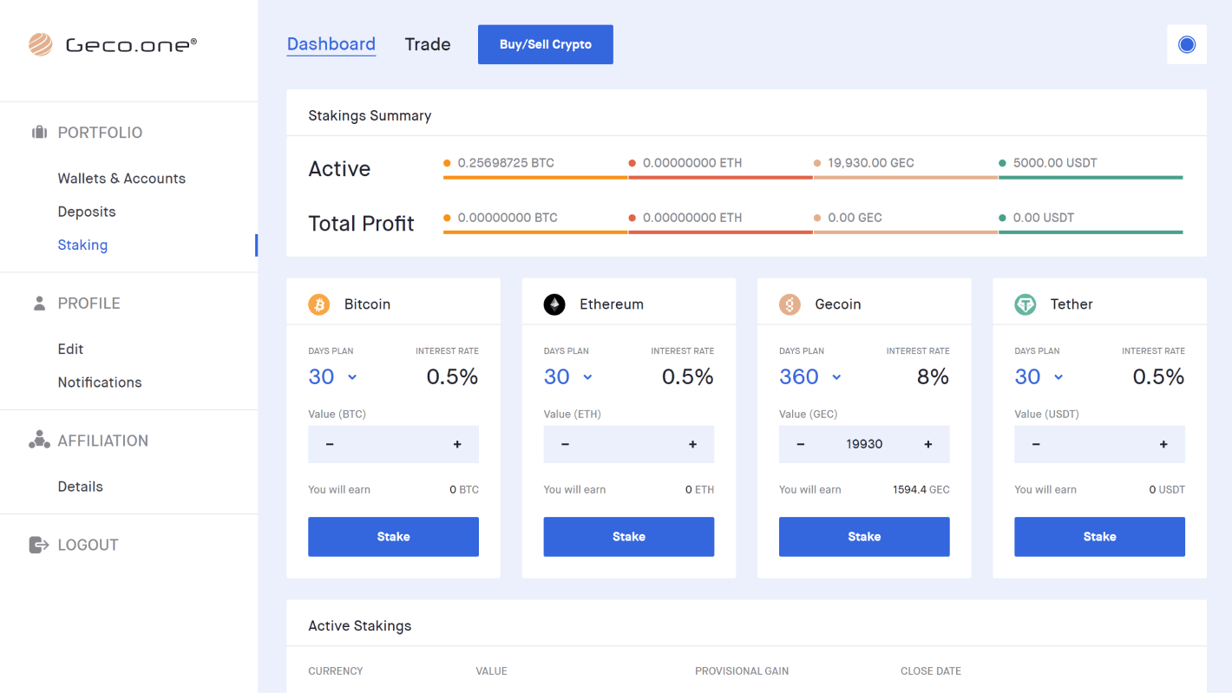Viewport: 1232px width, 693px height.
Task: Click the Gecoin value field showing 19930
Action: [864, 444]
